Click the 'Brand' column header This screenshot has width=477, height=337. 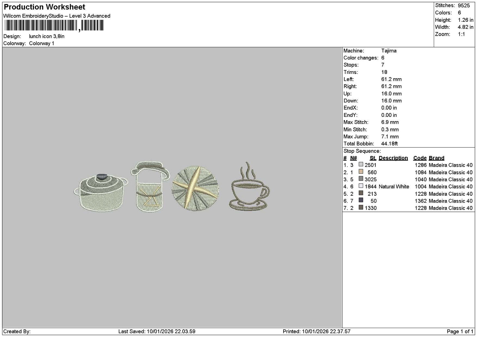coord(436,158)
